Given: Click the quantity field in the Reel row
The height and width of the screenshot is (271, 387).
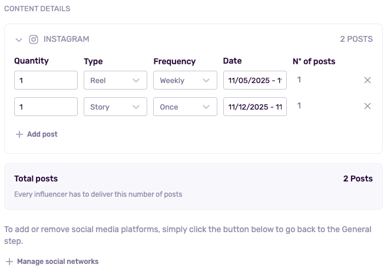Looking at the screenshot, I should pos(46,80).
